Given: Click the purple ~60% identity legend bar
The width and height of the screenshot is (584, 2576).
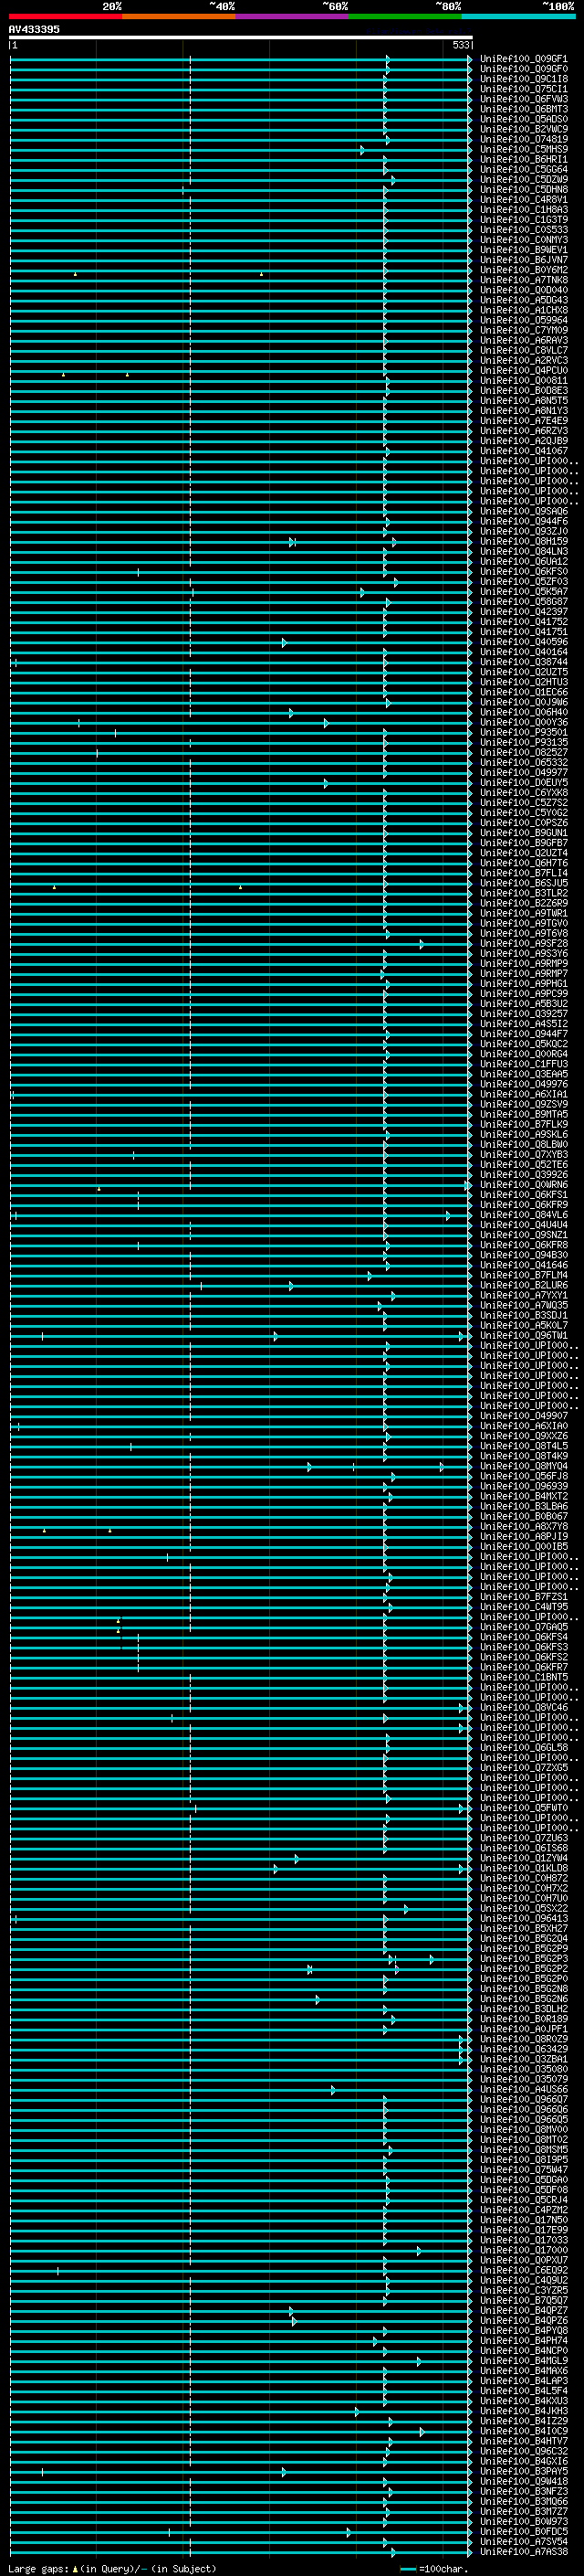Looking at the screenshot, I should click(x=293, y=16).
